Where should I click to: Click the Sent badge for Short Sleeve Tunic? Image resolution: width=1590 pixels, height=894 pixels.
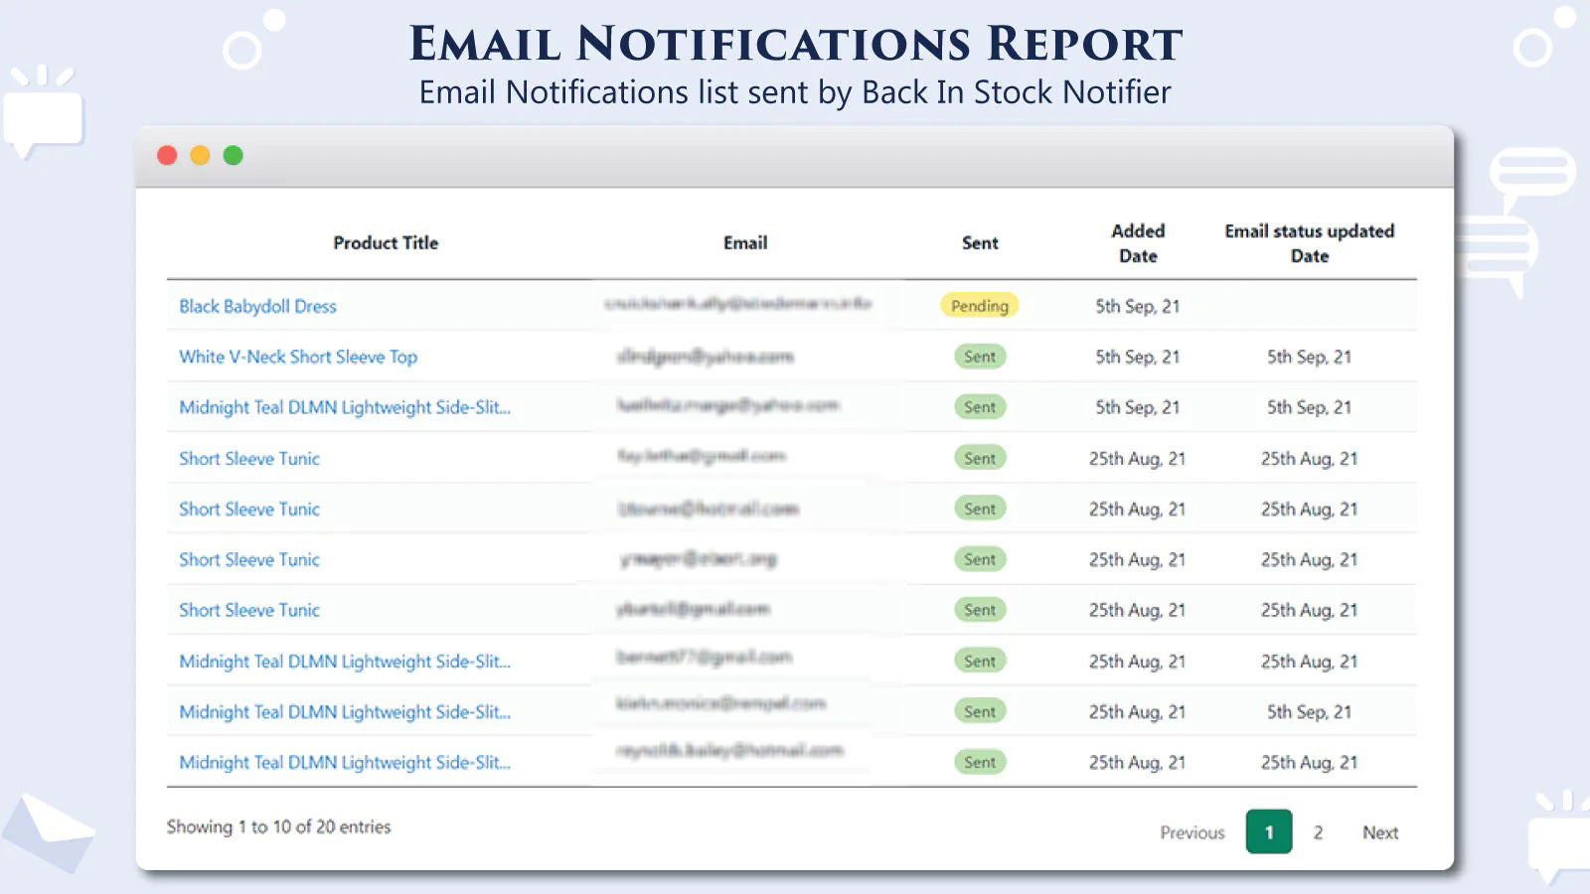[x=979, y=458]
